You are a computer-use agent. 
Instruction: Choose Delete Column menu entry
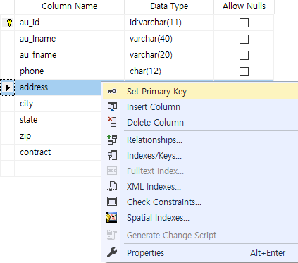point(200,122)
